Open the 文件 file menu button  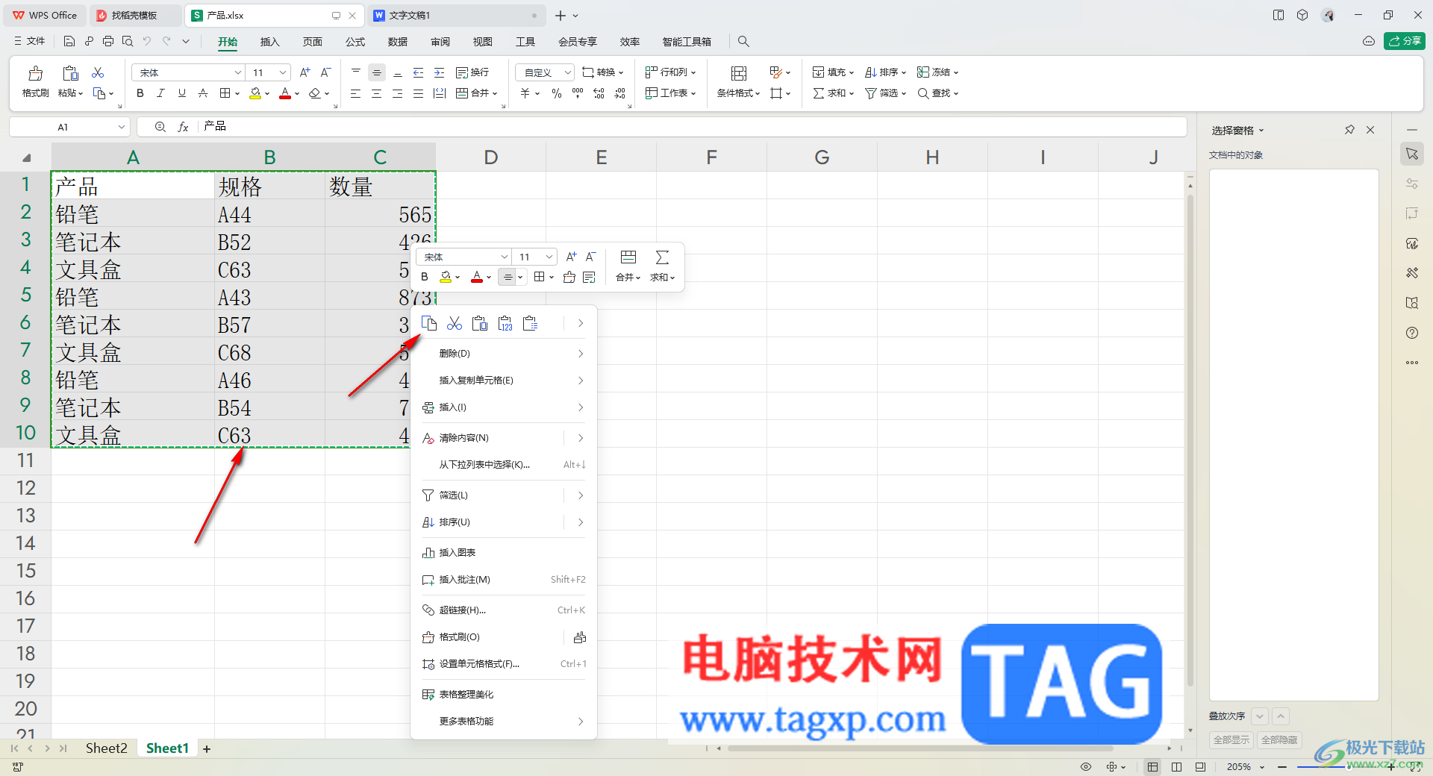coord(30,42)
